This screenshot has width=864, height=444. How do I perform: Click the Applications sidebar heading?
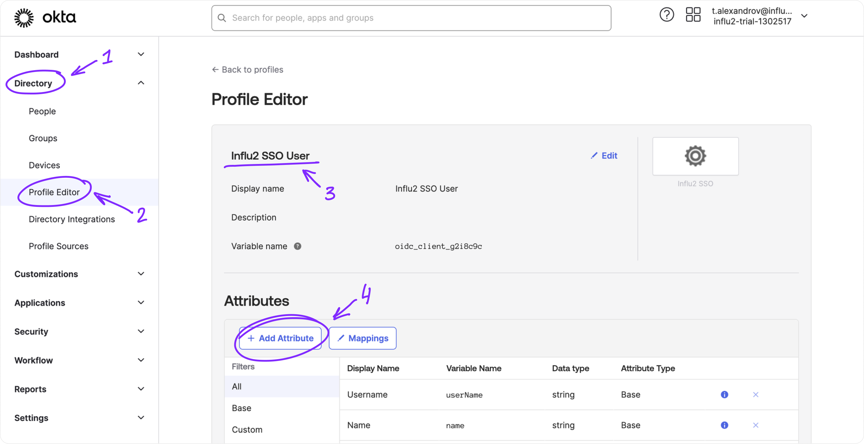coord(40,303)
